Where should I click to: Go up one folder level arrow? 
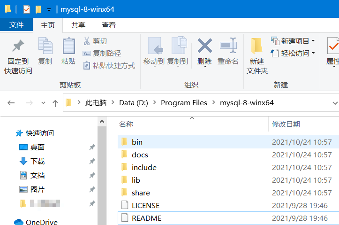[55, 103]
